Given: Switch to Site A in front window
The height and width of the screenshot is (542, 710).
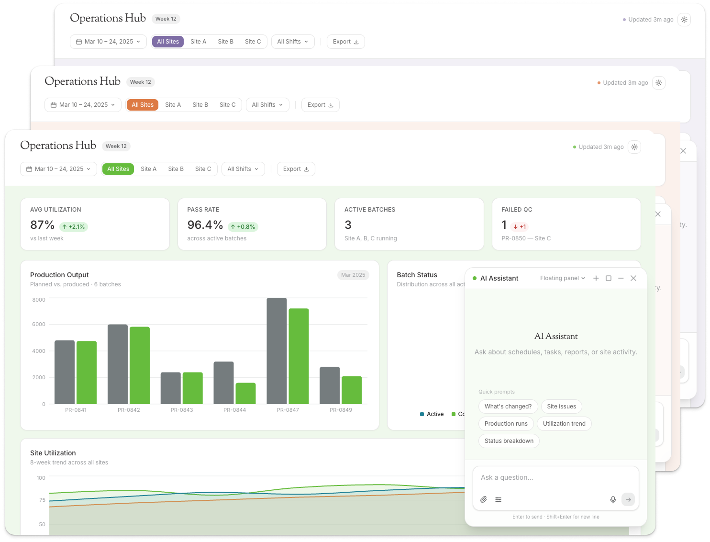Looking at the screenshot, I should (x=149, y=169).
